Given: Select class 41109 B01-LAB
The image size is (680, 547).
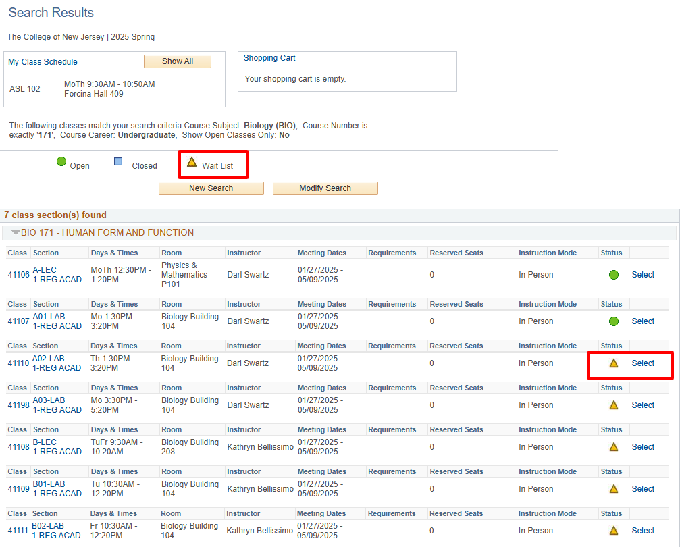Looking at the screenshot, I should click(x=643, y=489).
